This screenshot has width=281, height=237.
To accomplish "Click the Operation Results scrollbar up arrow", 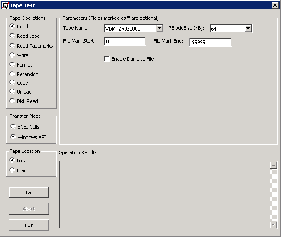I will 273,165.
